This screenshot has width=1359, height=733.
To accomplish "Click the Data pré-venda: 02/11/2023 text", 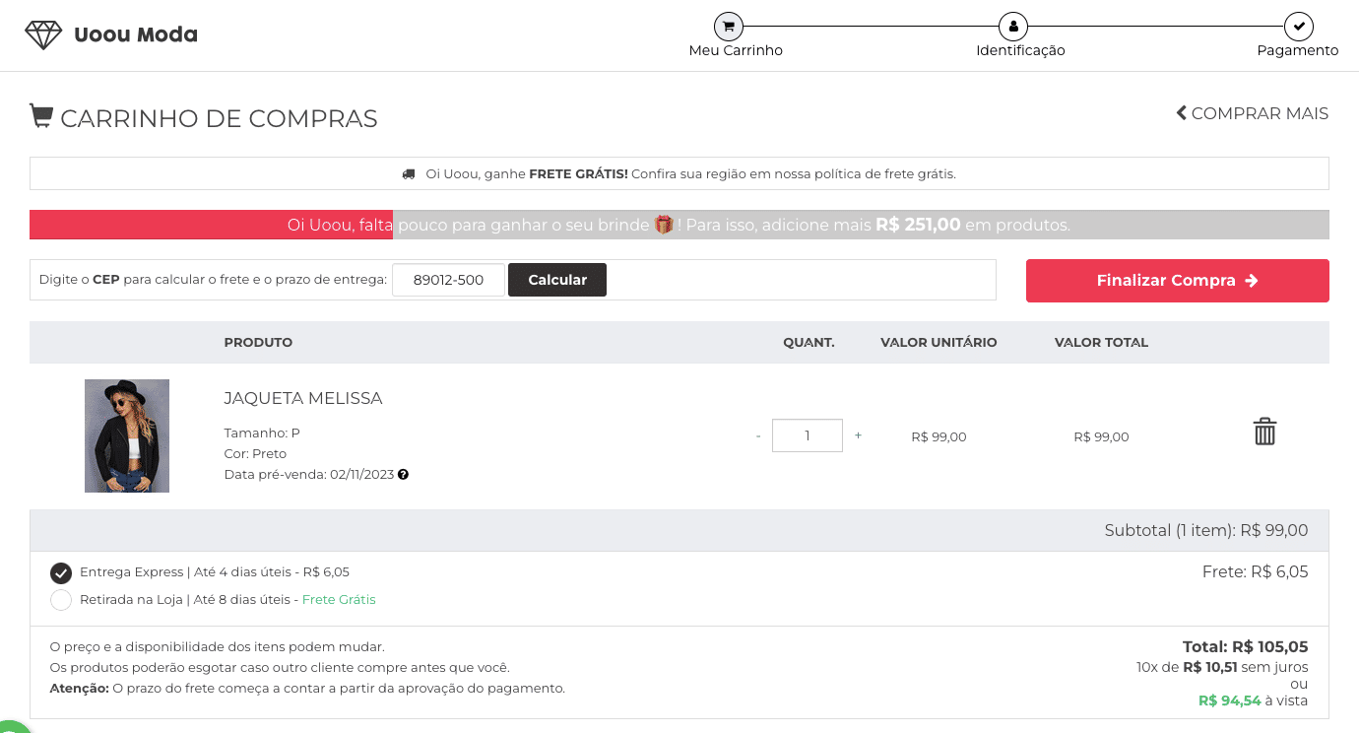I will point(309,475).
